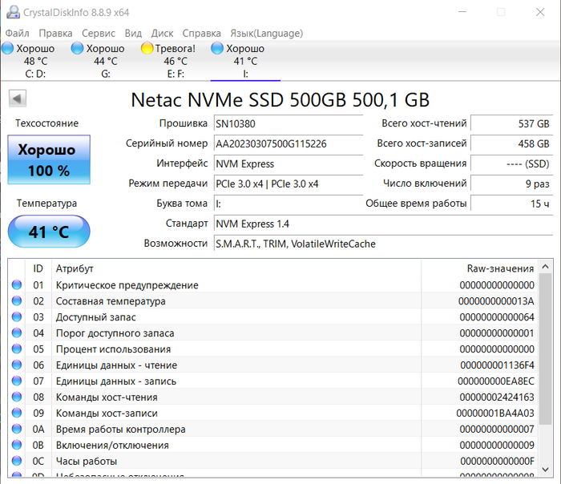The image size is (561, 484).
Task: Select the E: F: yellow warning status icon
Action: coord(147,48)
